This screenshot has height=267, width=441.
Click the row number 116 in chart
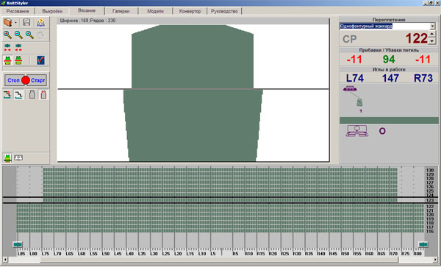(430, 232)
